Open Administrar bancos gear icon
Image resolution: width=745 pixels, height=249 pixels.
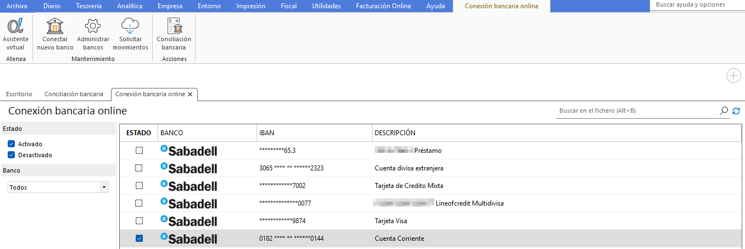pos(93,26)
